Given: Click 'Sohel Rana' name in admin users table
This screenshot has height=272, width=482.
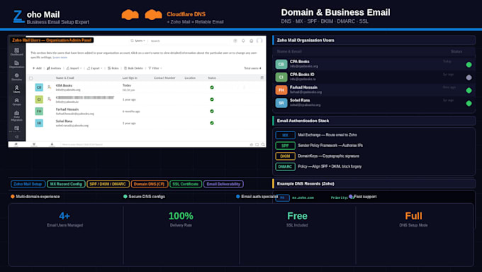Looking at the screenshot, I should click(x=64, y=121).
